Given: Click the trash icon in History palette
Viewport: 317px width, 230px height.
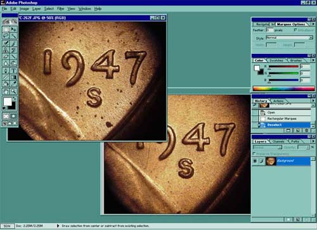Looking at the screenshot, I should [x=306, y=131].
